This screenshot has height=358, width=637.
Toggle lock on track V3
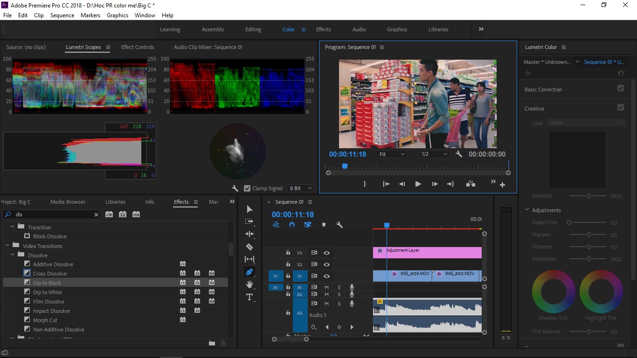click(x=288, y=253)
